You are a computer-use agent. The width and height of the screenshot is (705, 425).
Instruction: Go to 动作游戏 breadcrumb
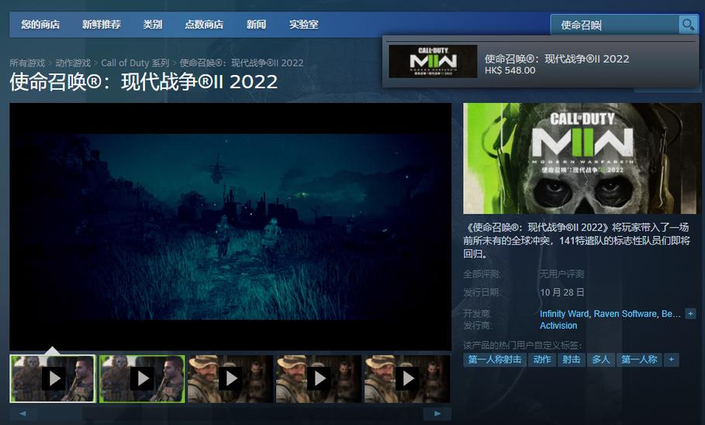[73, 63]
